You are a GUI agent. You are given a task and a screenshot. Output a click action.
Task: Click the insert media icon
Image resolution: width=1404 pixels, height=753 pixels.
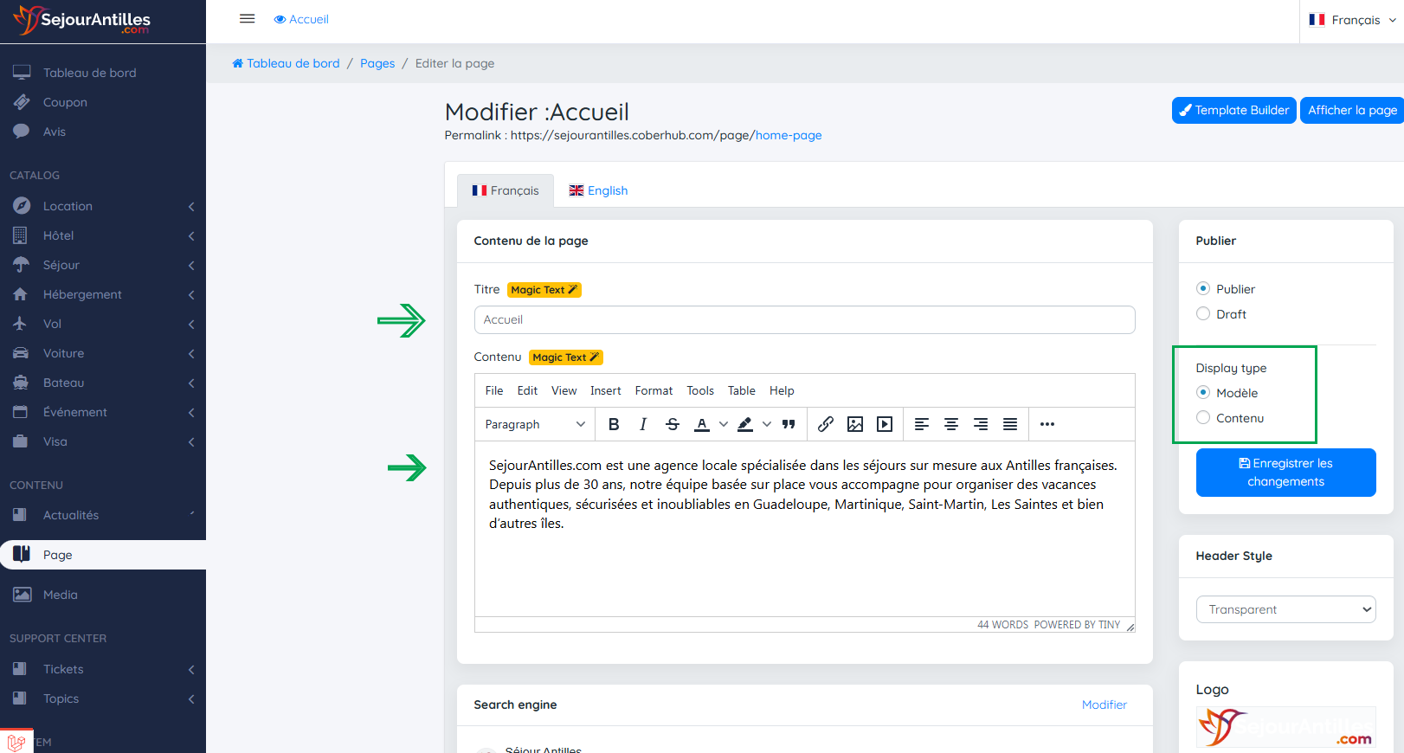point(885,424)
